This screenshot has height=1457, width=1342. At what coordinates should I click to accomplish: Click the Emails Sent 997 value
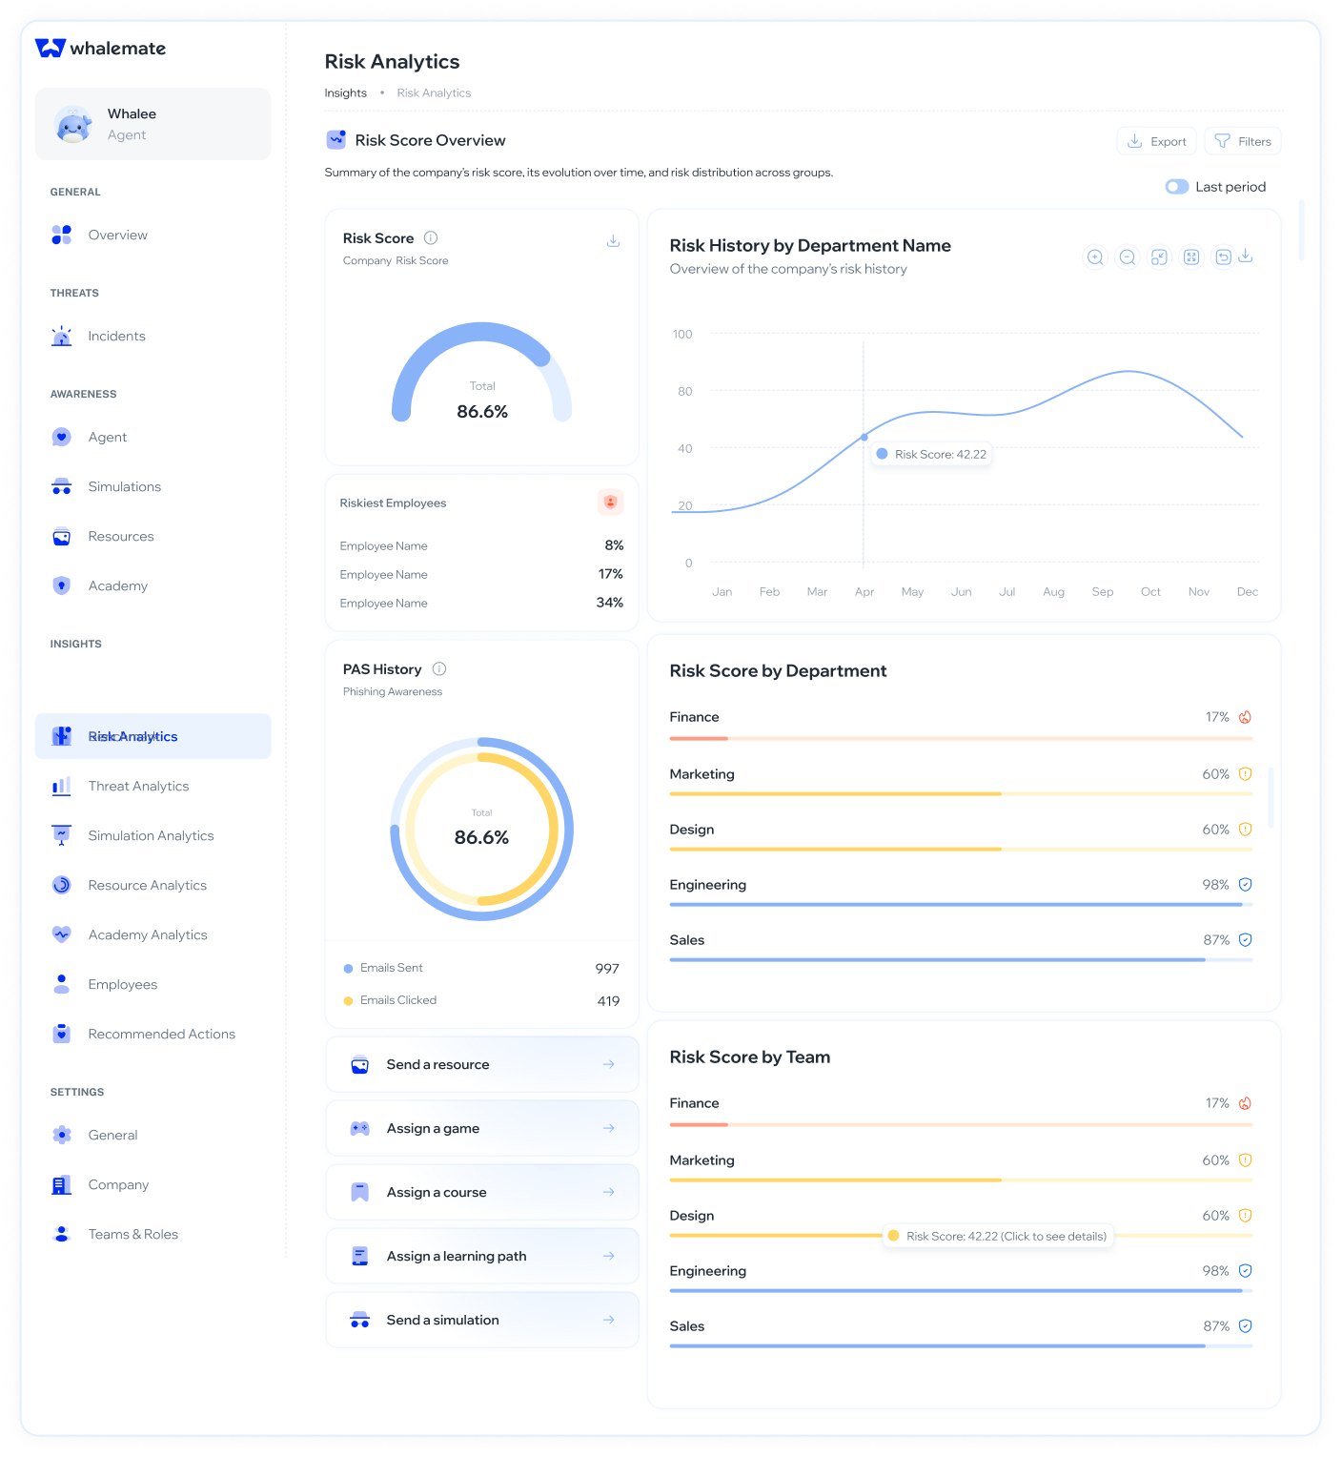tap(607, 969)
